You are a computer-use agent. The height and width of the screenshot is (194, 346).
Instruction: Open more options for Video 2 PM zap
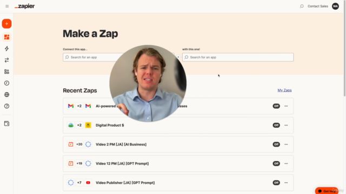point(286,144)
